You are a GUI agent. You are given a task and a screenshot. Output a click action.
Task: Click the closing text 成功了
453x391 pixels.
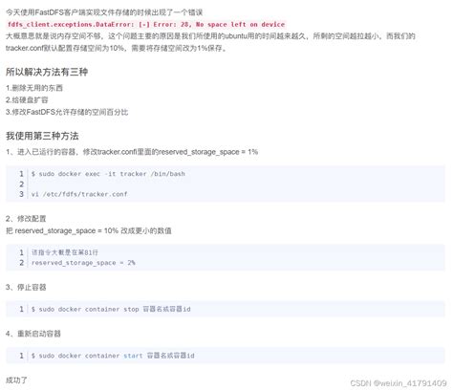tap(16, 380)
